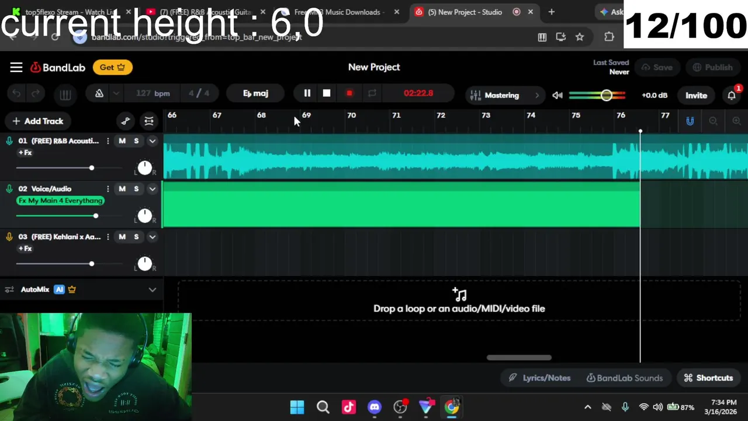
Task: Expand track 03 options chevron
Action: click(x=152, y=237)
